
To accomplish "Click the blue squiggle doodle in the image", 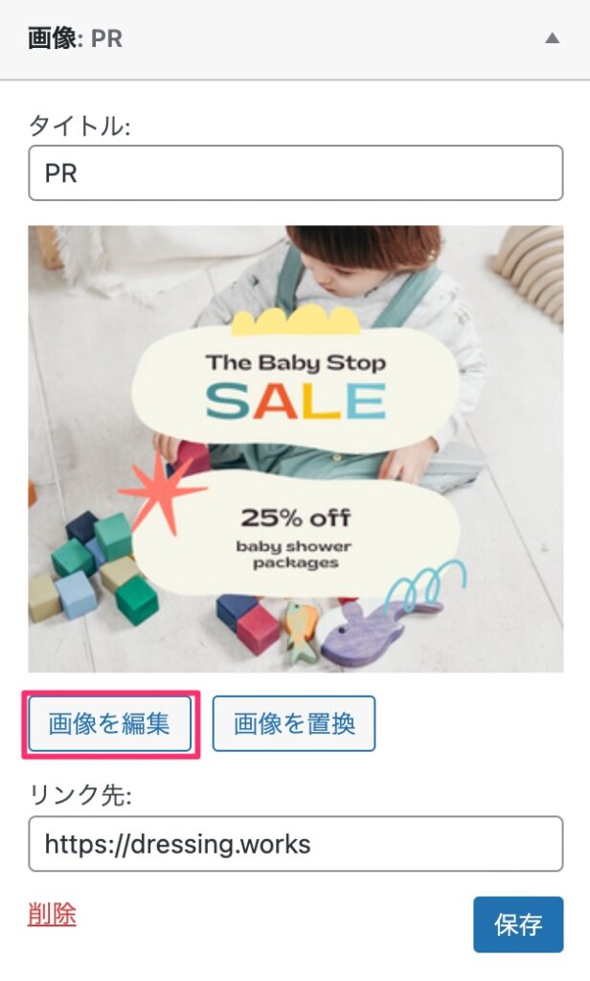I will [x=427, y=585].
